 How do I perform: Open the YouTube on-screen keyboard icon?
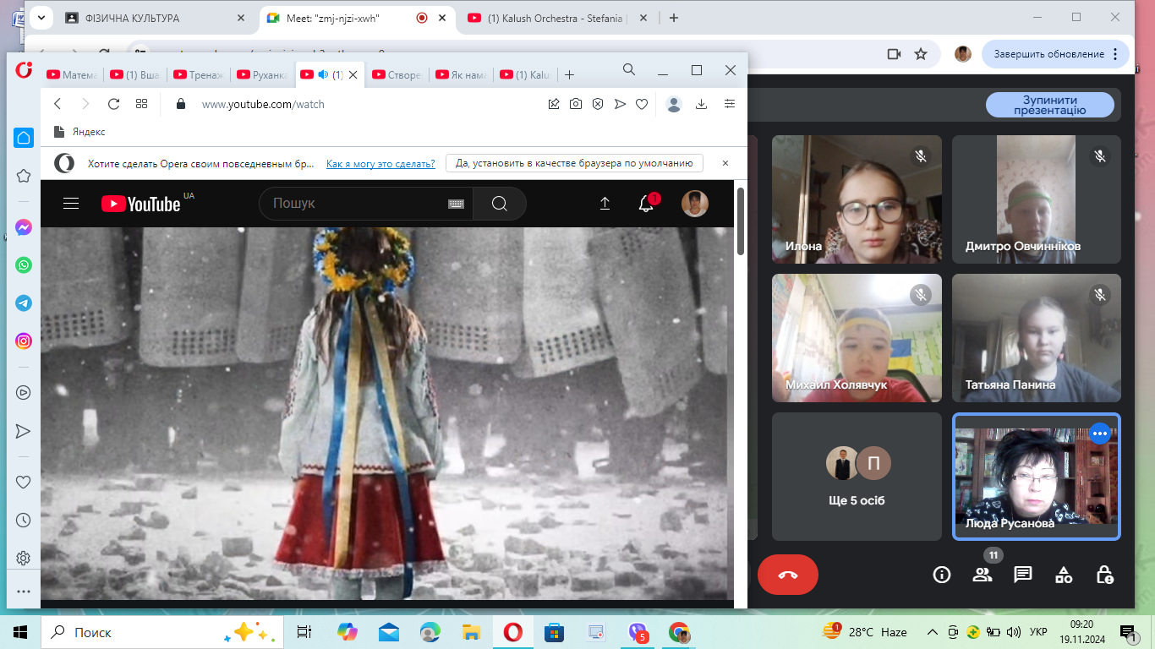point(456,204)
